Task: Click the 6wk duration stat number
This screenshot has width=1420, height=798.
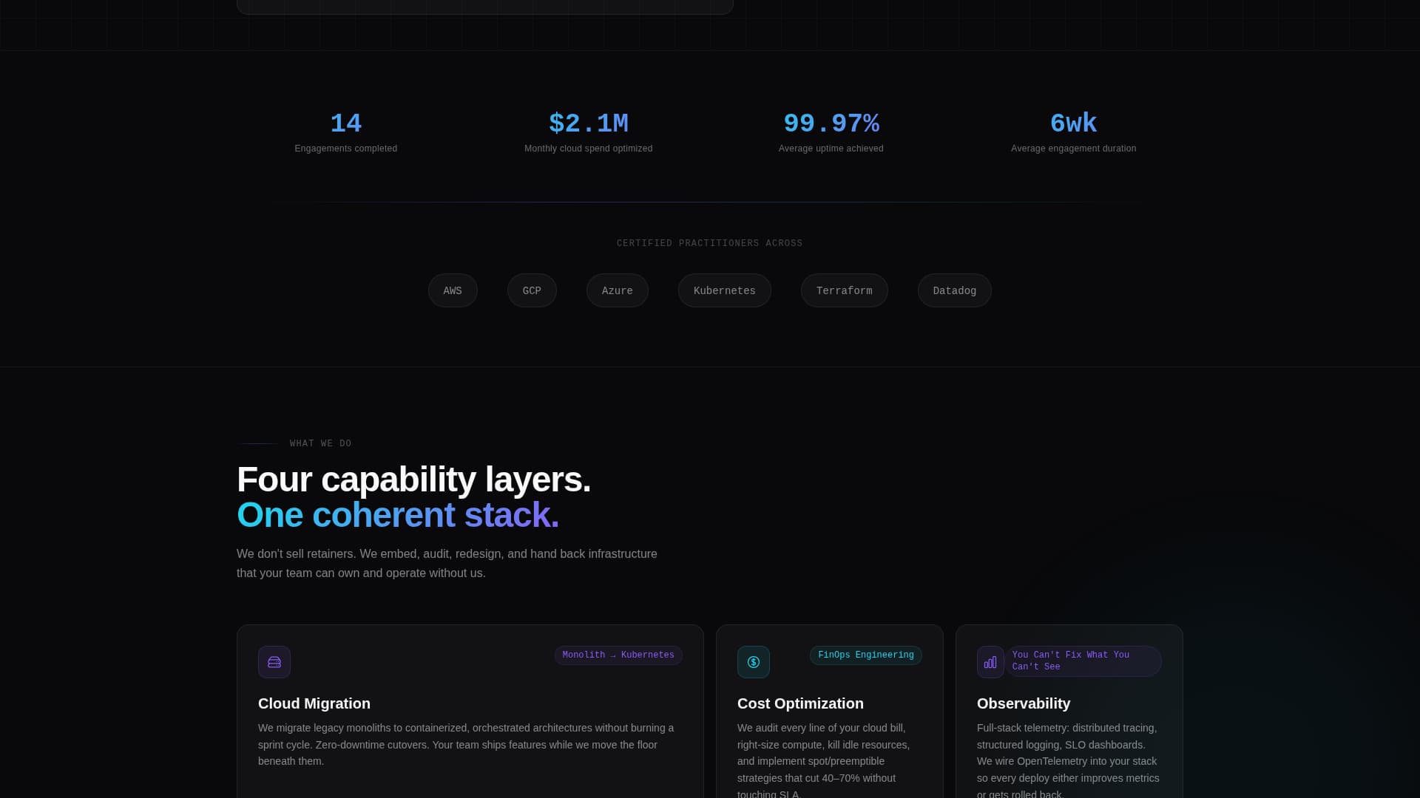Action: 1074,123
